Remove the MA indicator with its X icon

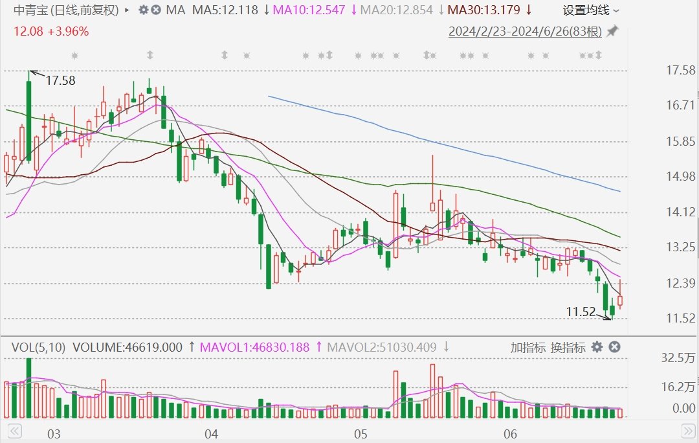point(155,10)
